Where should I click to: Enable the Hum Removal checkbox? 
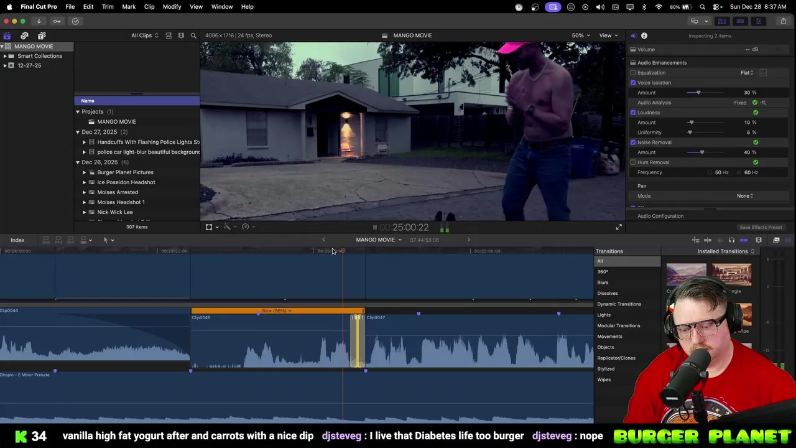point(633,162)
